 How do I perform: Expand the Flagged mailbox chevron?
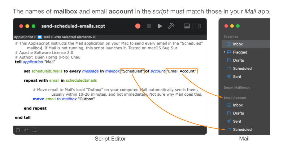[x=224, y=52]
